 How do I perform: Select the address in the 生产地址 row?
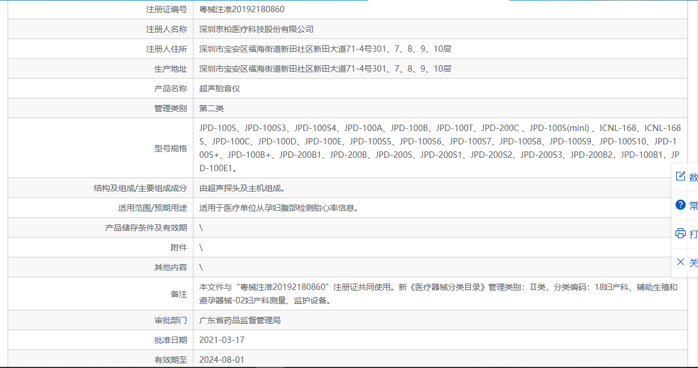pos(326,69)
